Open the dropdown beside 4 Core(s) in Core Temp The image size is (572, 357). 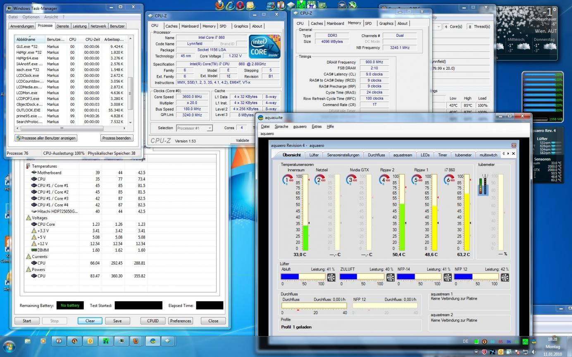[x=439, y=26]
